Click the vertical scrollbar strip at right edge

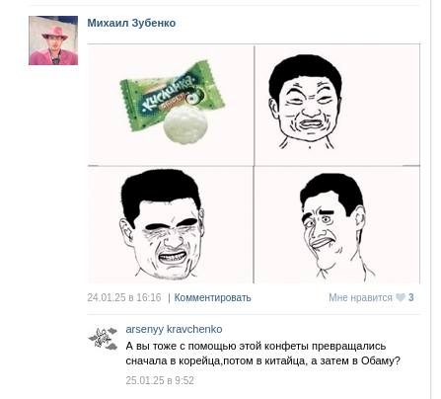431,199
